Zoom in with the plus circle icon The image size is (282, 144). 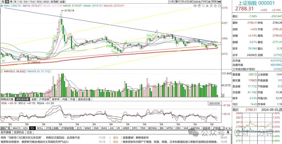click(215, 6)
